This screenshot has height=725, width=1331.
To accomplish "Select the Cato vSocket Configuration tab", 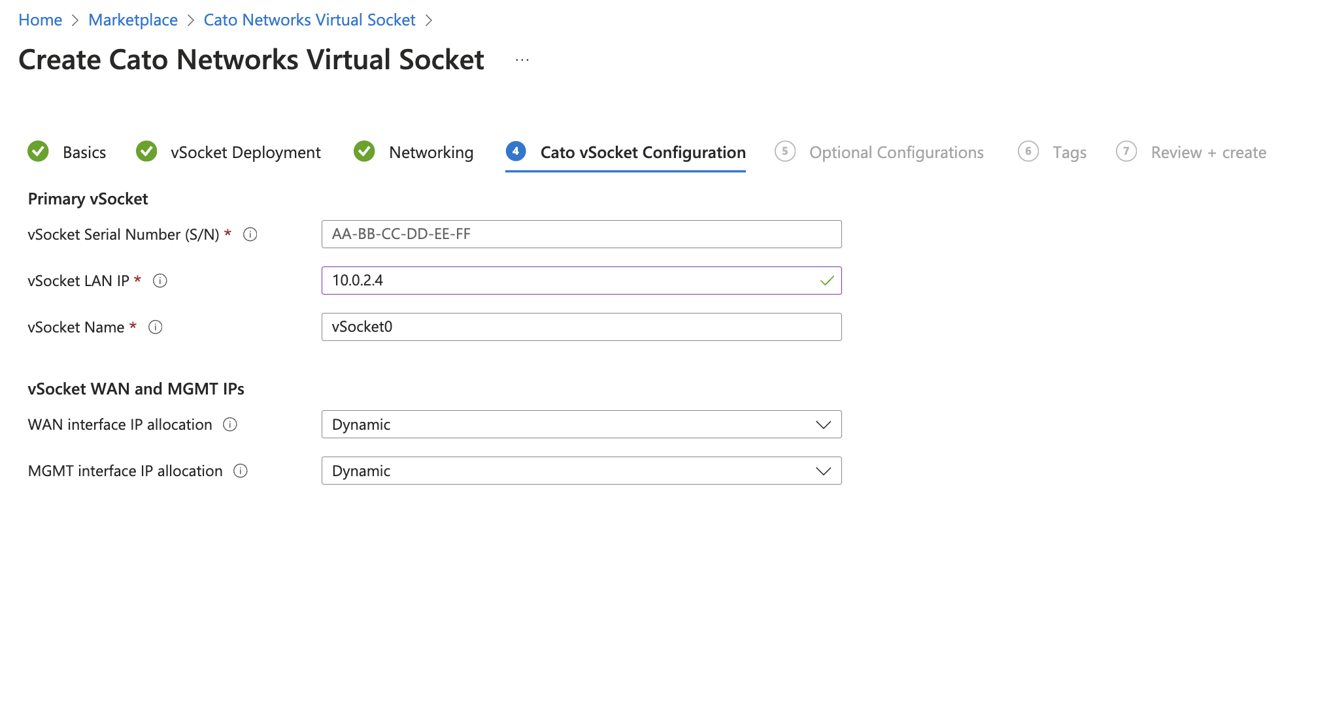I will [642, 152].
